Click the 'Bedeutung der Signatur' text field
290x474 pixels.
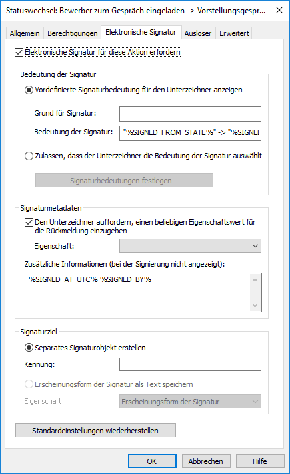190,133
